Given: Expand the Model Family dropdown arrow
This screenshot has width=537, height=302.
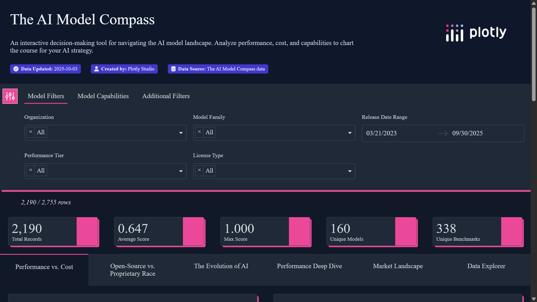Looking at the screenshot, I should tap(350, 133).
